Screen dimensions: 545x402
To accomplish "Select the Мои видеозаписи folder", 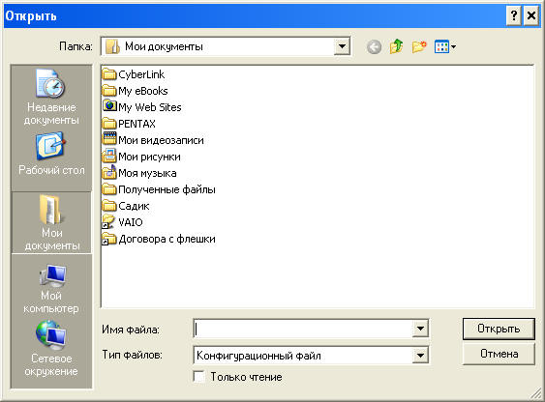I will pos(153,140).
